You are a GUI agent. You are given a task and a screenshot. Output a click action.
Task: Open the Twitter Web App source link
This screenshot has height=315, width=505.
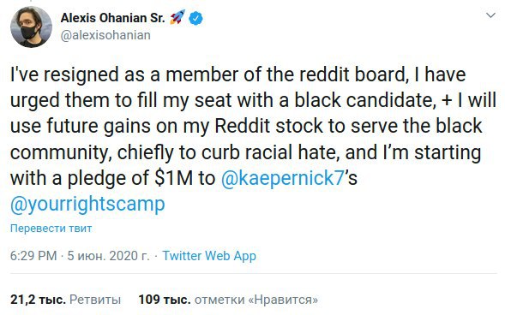tap(209, 256)
